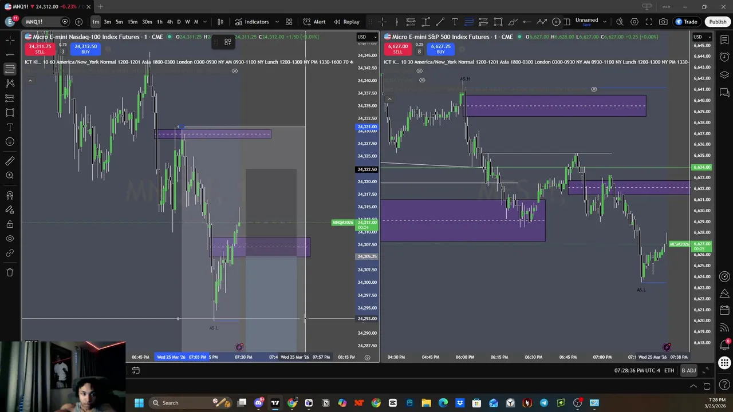The width and height of the screenshot is (733, 412).
Task: Select the 1h timeframe
Action: coord(160,22)
